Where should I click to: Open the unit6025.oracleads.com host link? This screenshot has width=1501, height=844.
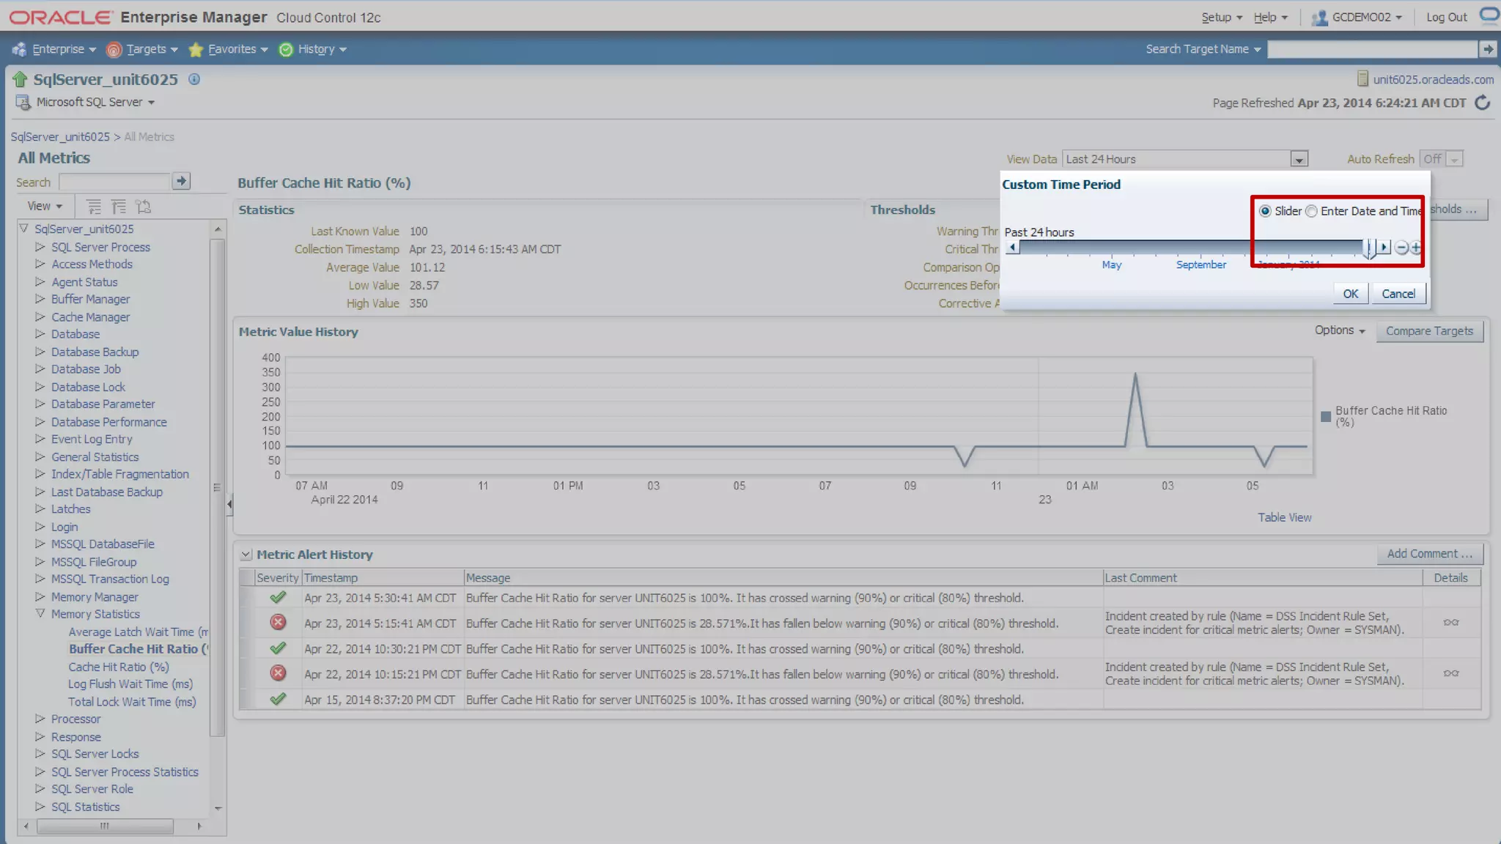(x=1433, y=79)
